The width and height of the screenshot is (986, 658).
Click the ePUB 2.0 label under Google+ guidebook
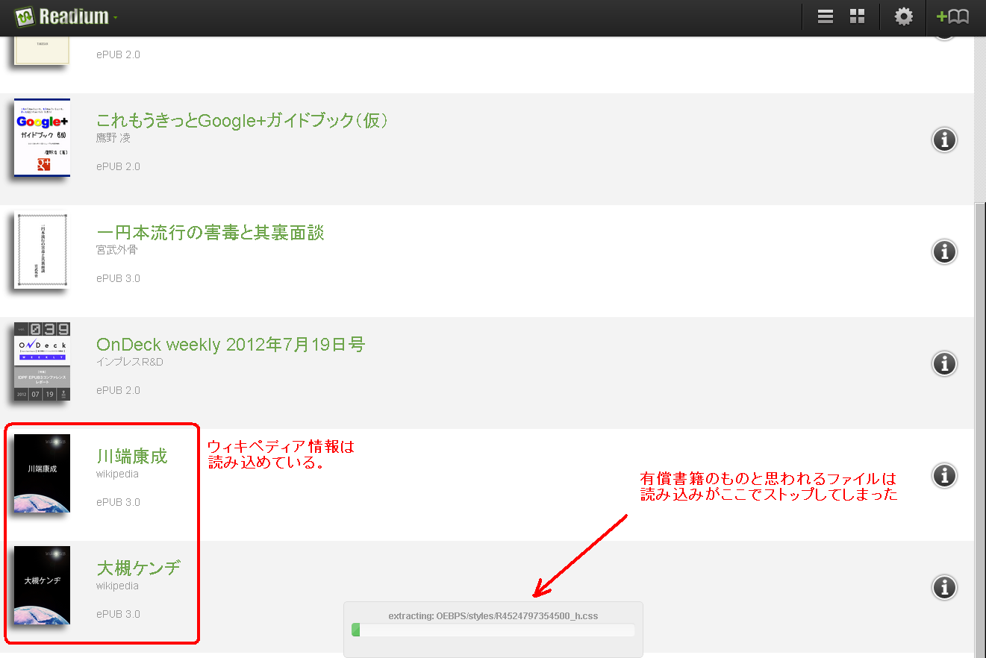[118, 166]
